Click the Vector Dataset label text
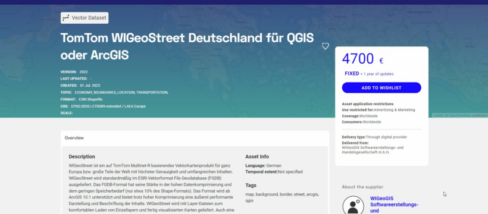Screen dimensions: 488x214 point(89,18)
